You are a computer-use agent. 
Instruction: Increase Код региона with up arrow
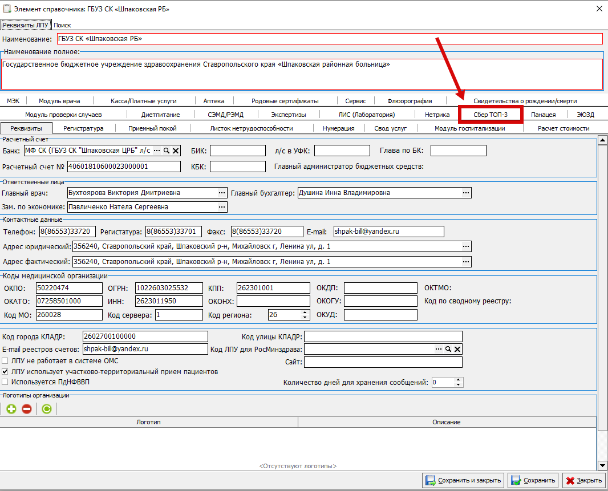point(305,312)
